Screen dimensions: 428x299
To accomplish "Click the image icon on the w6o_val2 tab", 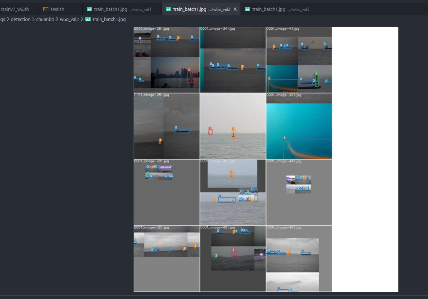I will pos(168,9).
